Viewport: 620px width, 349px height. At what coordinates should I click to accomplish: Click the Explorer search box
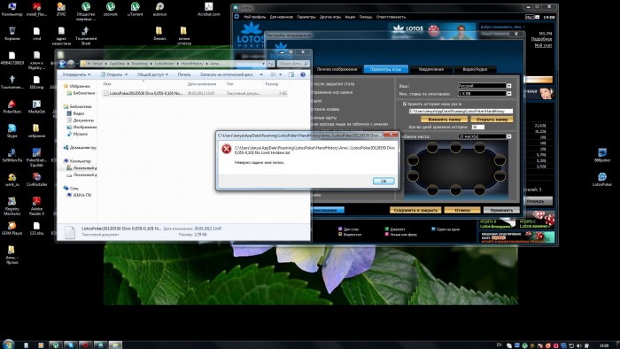coord(293,64)
